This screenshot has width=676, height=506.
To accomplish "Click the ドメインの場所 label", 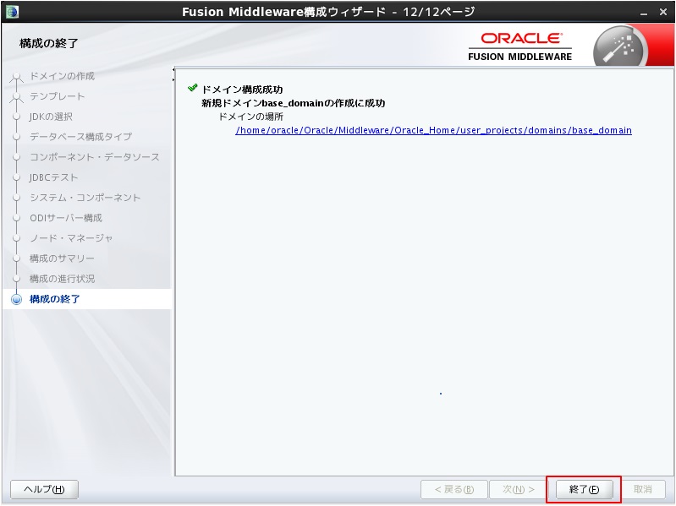I will click(251, 117).
